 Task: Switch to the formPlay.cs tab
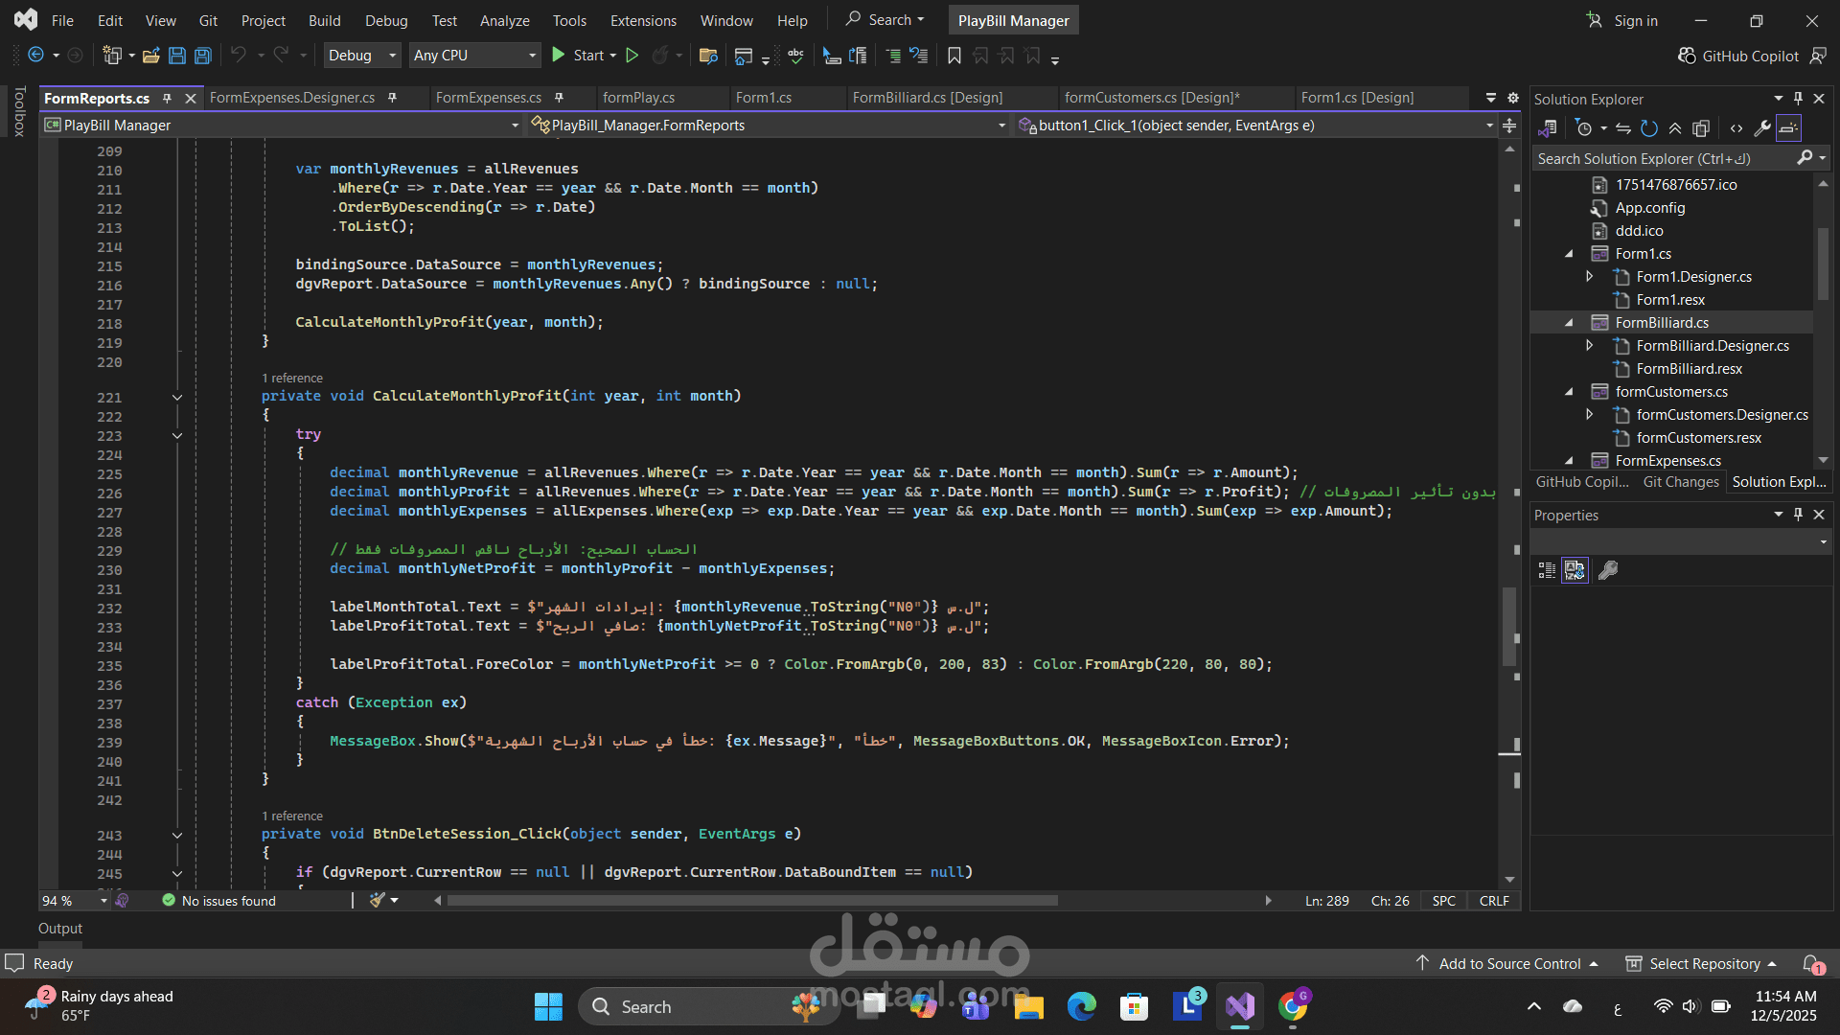tap(638, 98)
